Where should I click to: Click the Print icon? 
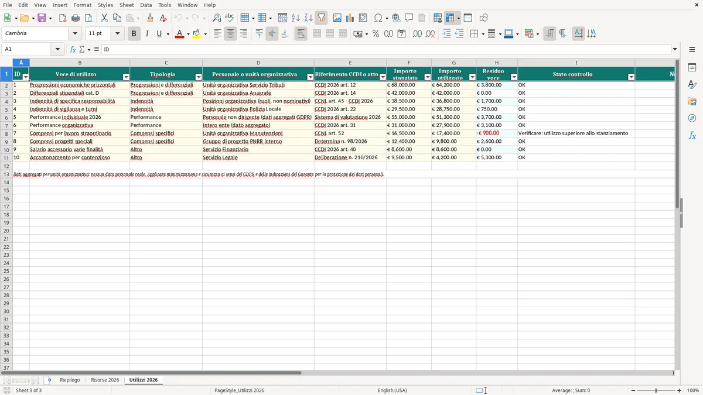point(76,18)
